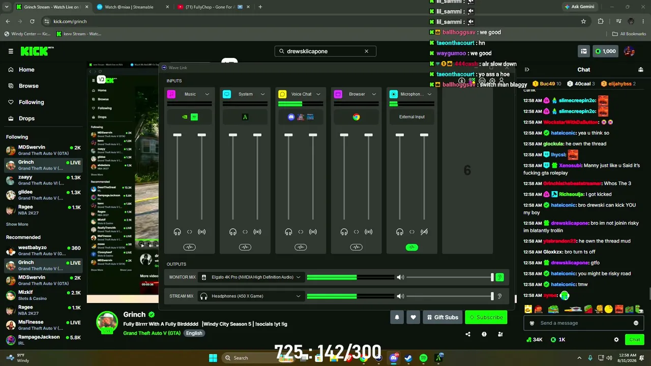Expand the System channel dropdown

(x=262, y=94)
